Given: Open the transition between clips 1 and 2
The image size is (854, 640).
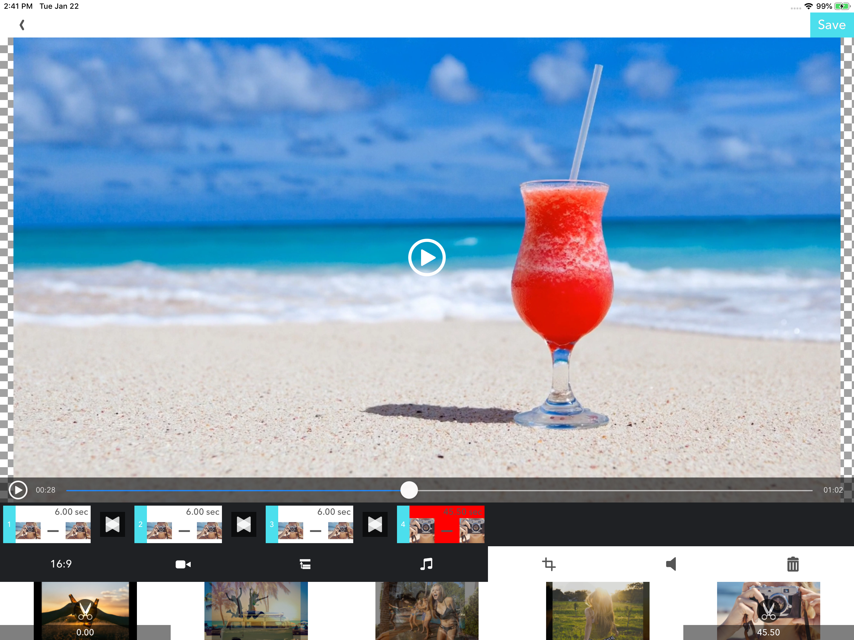Looking at the screenshot, I should point(112,524).
